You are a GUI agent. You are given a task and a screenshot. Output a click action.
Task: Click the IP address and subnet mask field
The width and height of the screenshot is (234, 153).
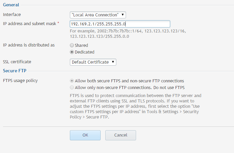point(120,24)
